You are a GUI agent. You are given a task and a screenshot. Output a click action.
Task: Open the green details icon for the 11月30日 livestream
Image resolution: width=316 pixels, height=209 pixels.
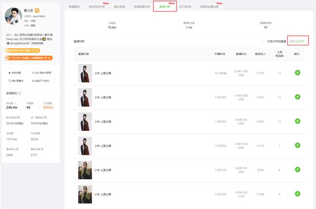(297, 97)
